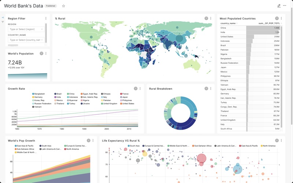Screen dimensions: 293x183
Task: Toggle Sub-Saharan Africa in Life Expectancy legend
Action: 202,146
